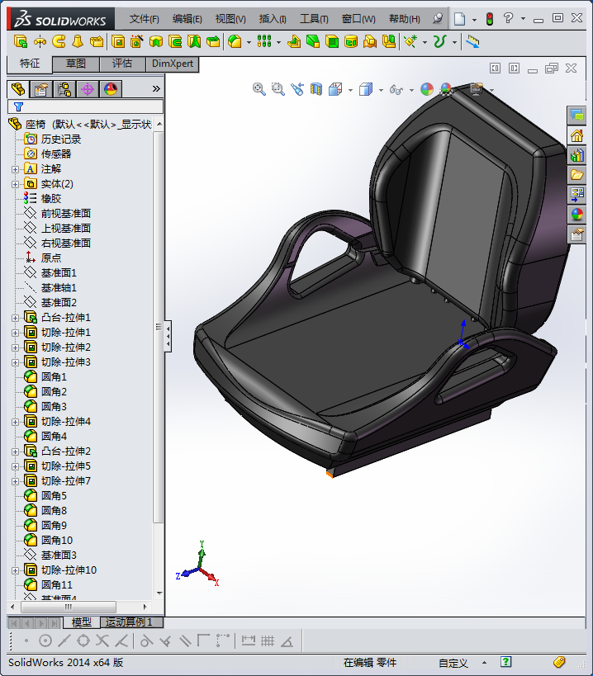Click the Extruded Cut toolbar icon
The image size is (593, 676).
click(118, 42)
